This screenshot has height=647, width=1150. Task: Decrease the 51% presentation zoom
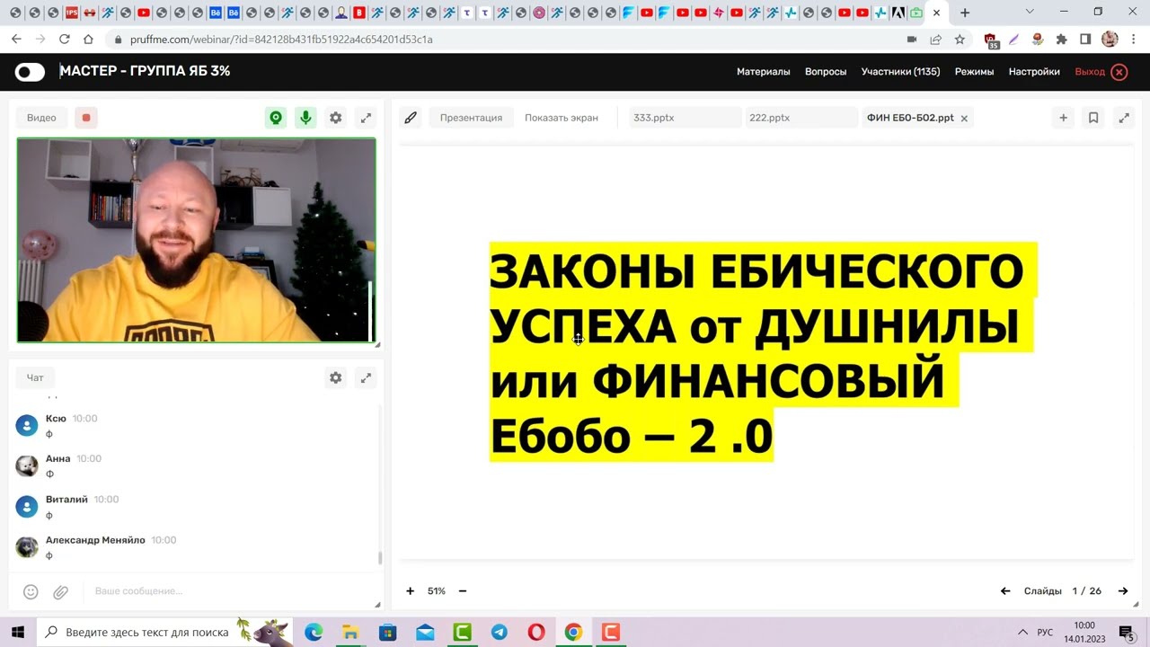coord(462,590)
